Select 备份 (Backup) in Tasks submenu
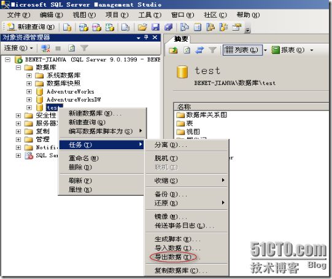The image size is (332, 279). [187, 194]
